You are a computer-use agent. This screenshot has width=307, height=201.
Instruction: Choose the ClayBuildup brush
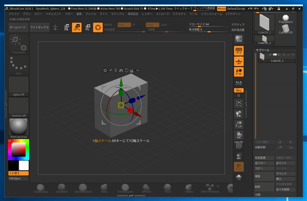(x=41, y=188)
